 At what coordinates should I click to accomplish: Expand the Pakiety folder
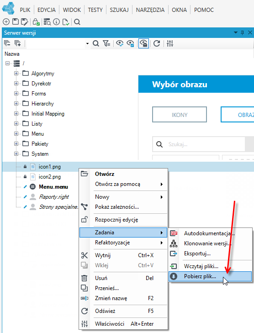coord(16,144)
